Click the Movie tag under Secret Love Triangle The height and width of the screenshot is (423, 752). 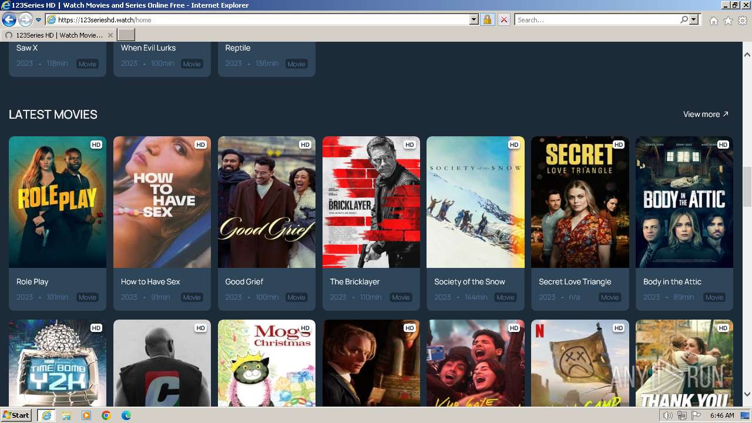610,297
